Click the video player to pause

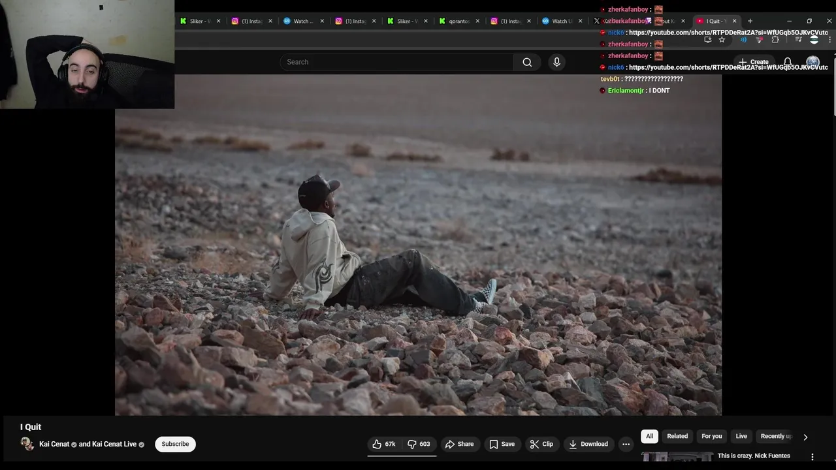pyautogui.click(x=418, y=245)
